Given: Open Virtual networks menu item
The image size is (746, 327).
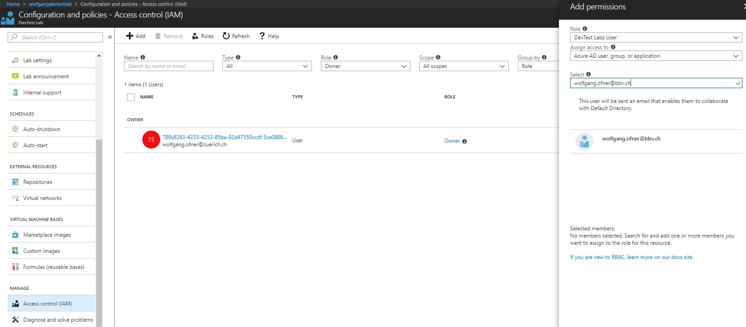Looking at the screenshot, I should (51, 198).
